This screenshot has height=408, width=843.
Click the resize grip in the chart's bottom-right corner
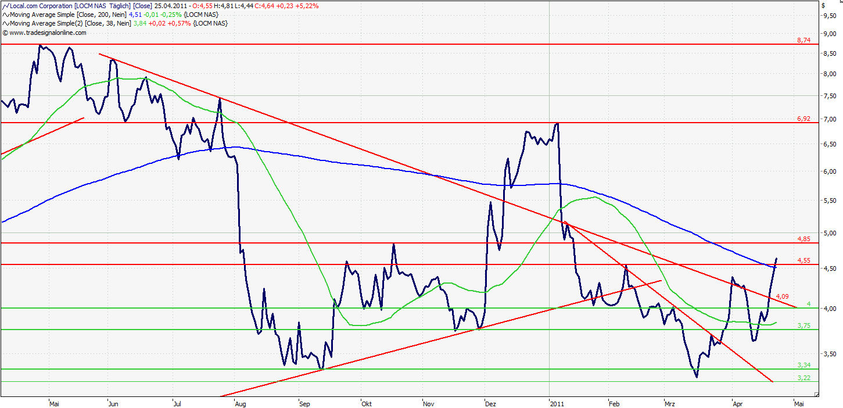point(817,395)
